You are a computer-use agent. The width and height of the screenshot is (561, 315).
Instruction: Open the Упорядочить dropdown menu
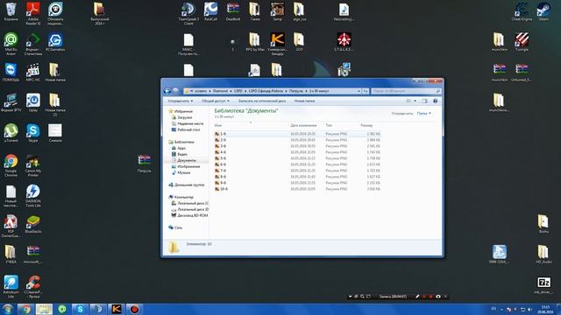click(181, 101)
